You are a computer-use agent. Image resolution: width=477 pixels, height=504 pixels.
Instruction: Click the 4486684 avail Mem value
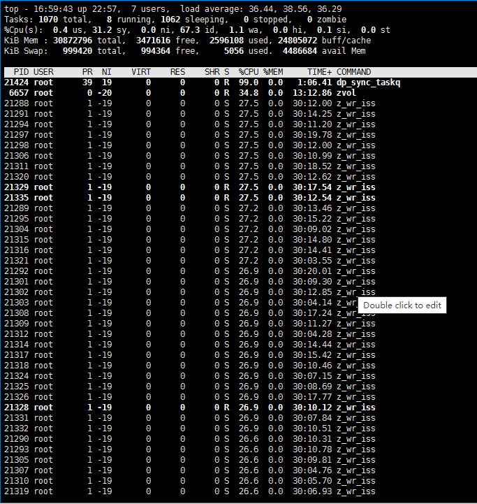pyautogui.click(x=300, y=51)
